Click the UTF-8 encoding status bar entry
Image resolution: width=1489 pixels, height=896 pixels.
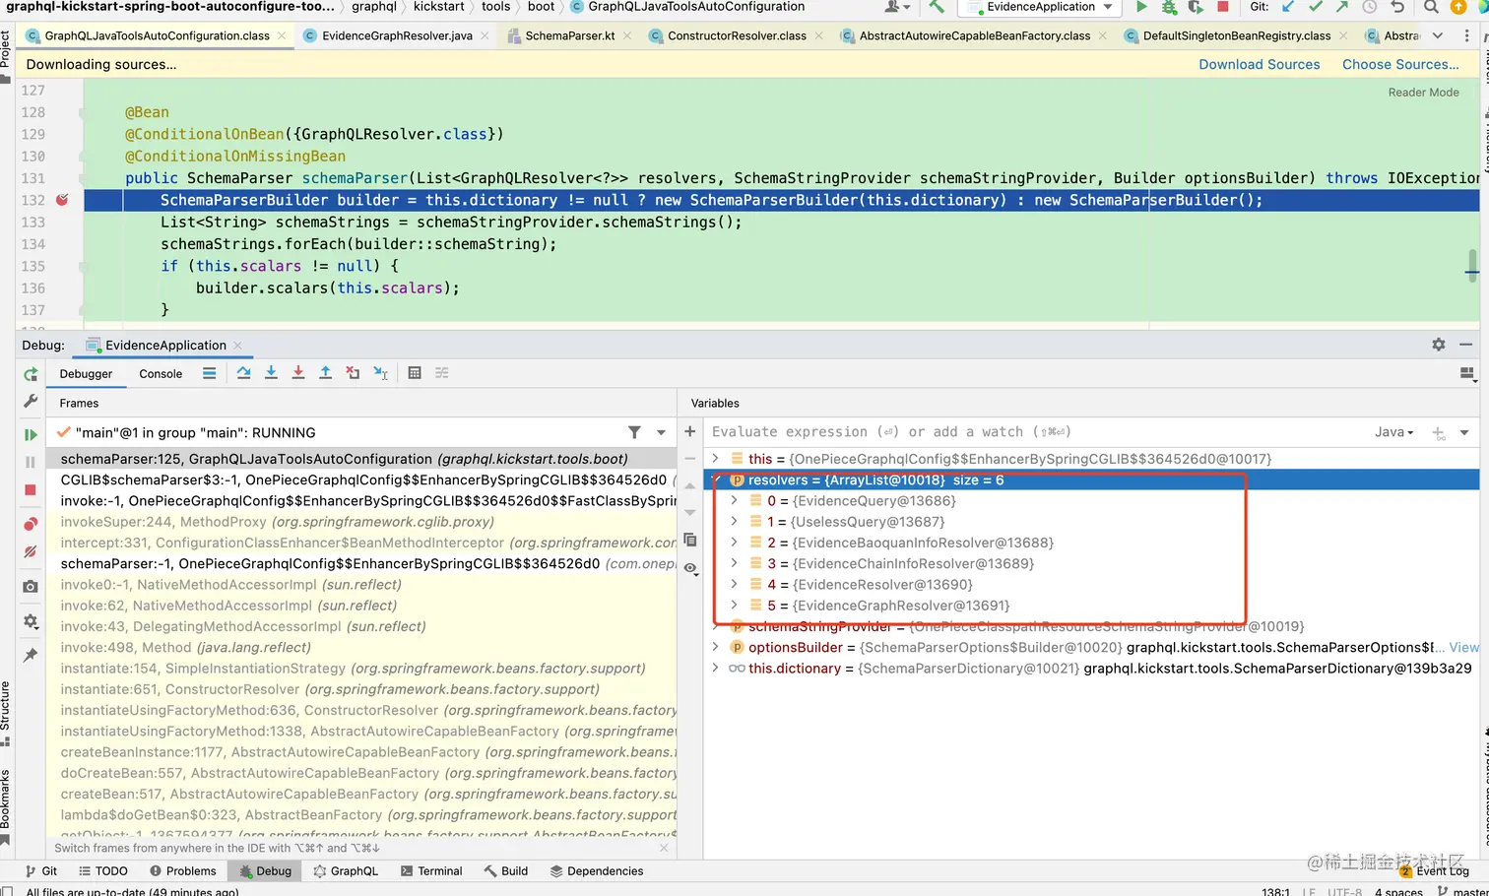(1344, 890)
